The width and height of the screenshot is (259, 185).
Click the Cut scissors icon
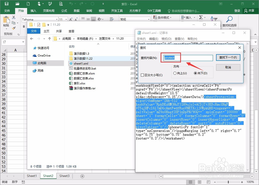click(x=14, y=17)
